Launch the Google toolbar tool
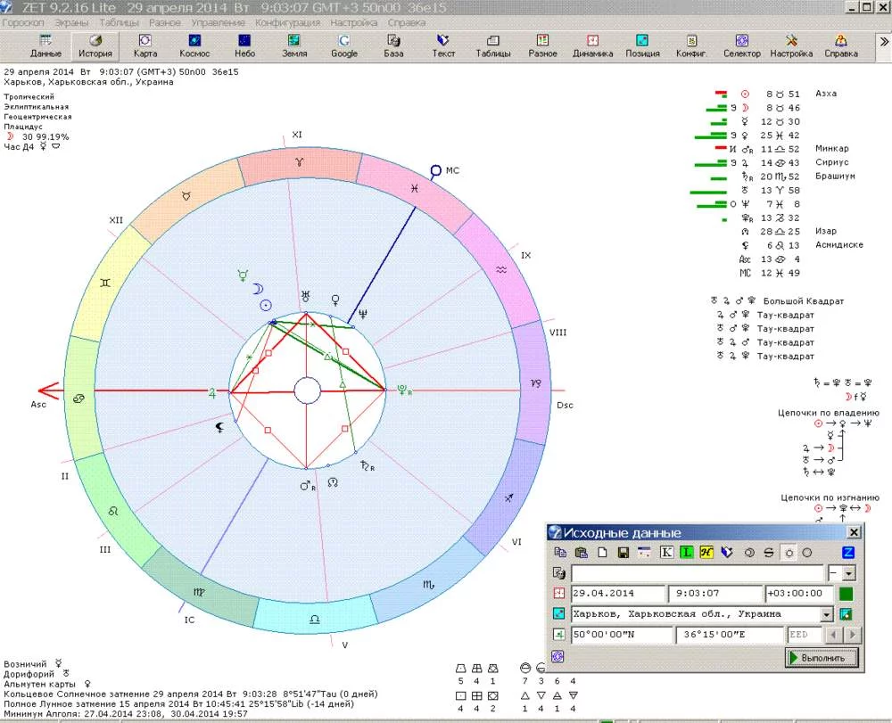The width and height of the screenshot is (892, 723). tap(344, 45)
